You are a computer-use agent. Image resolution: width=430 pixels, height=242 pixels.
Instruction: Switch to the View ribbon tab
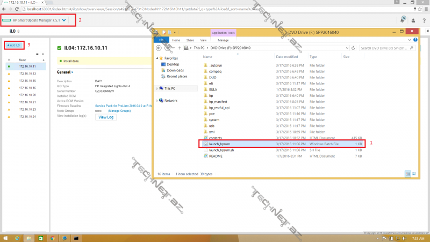click(x=204, y=40)
